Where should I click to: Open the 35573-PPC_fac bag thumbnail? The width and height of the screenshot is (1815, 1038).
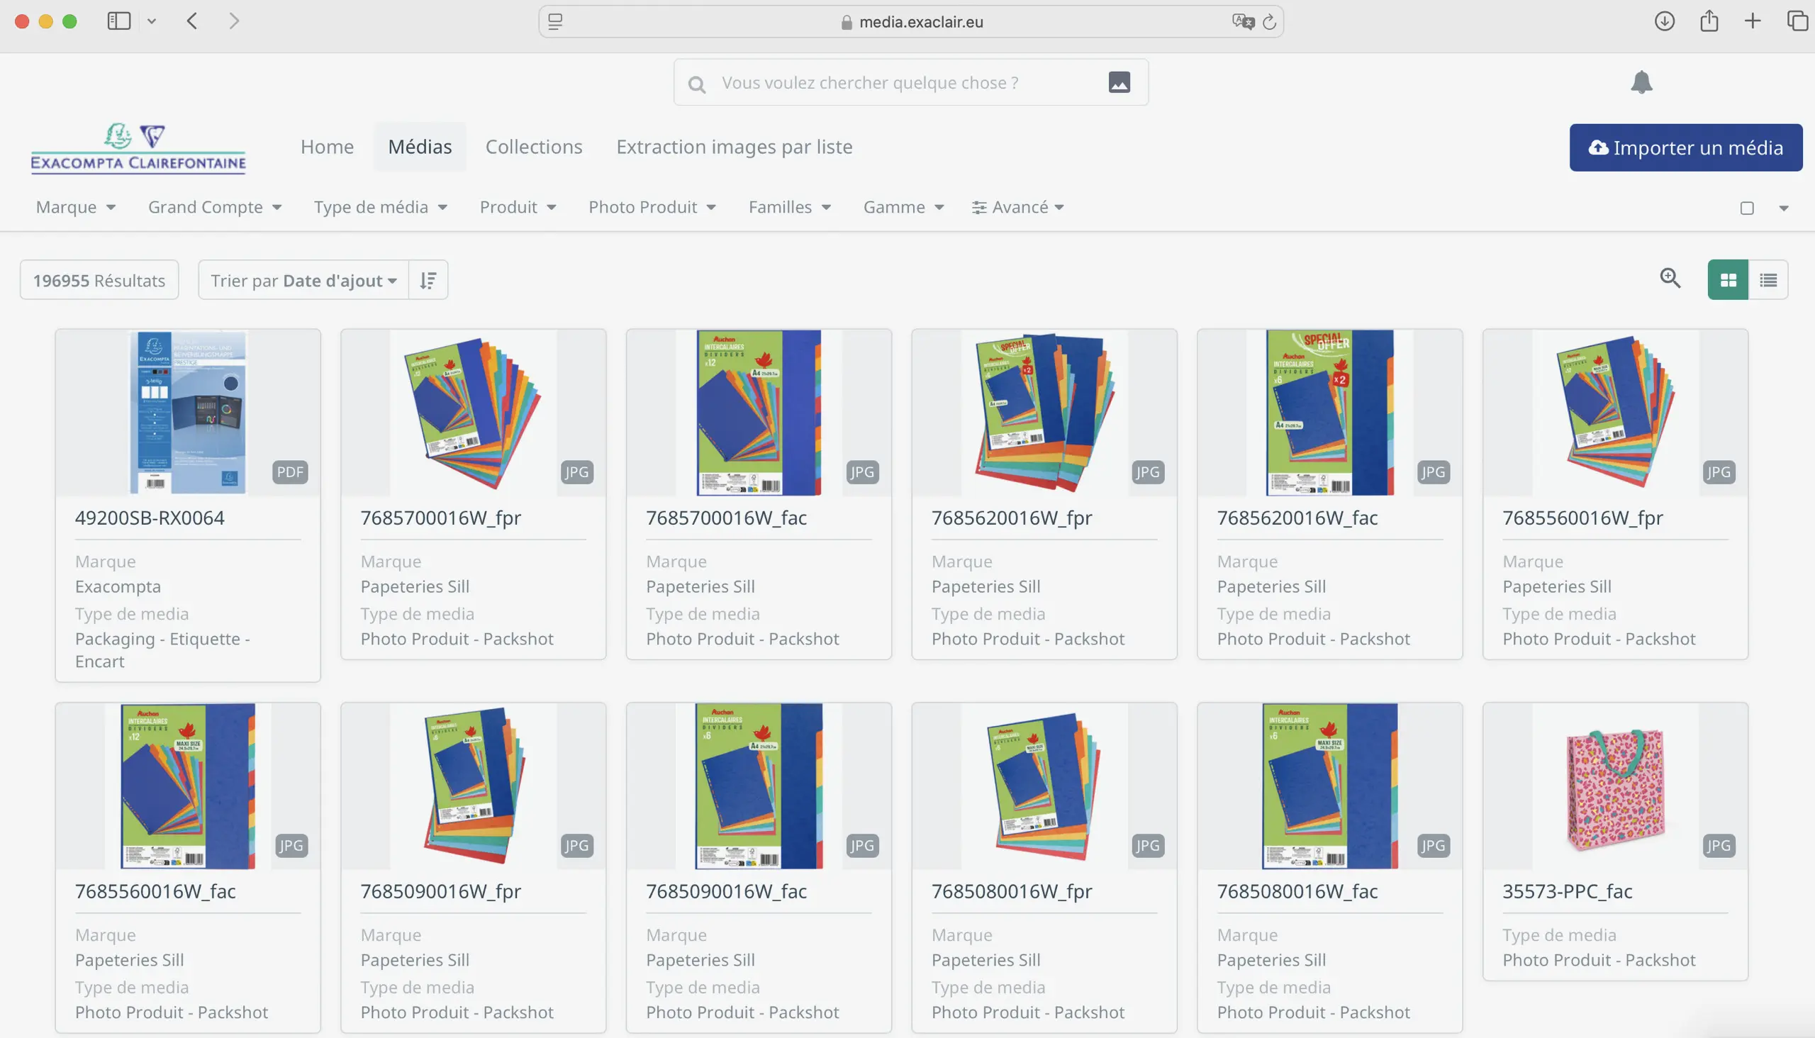click(x=1614, y=786)
